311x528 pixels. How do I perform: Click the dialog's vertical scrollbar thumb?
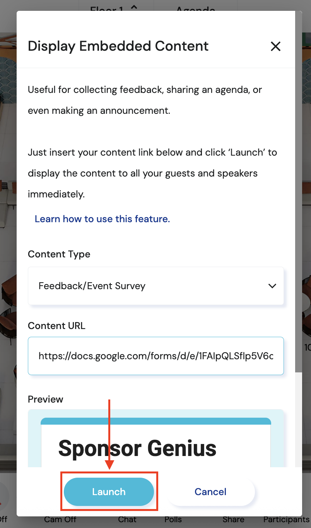(x=298, y=194)
